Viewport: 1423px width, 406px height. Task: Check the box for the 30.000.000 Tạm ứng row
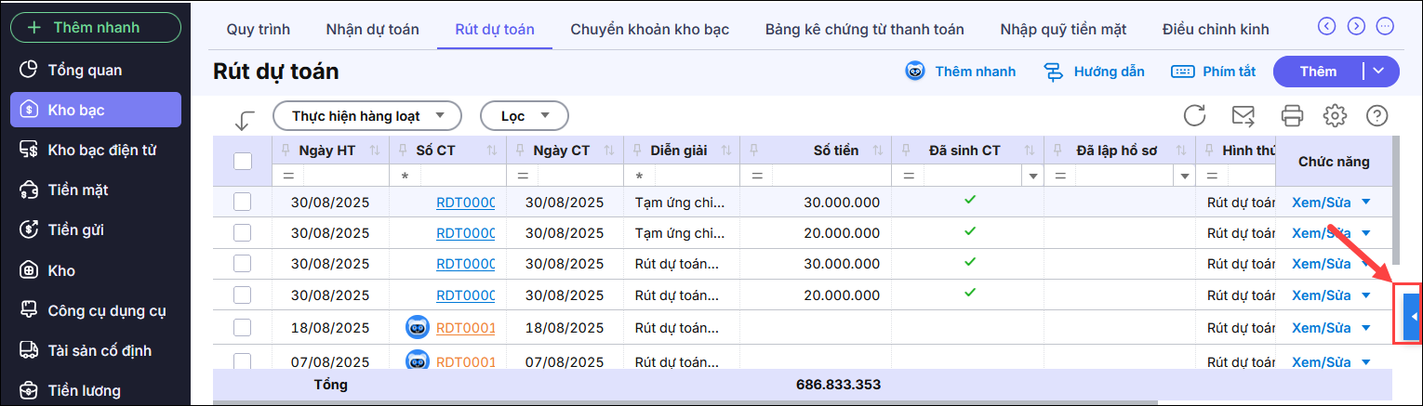[x=243, y=202]
